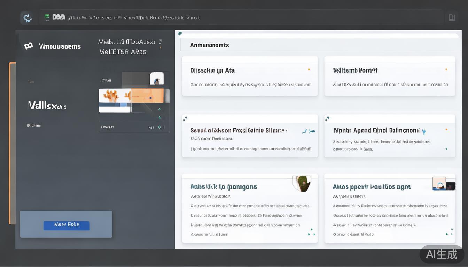Toggle the teal dot on Npnbr Apınd card
This screenshot has width=468, height=267.
click(446, 149)
